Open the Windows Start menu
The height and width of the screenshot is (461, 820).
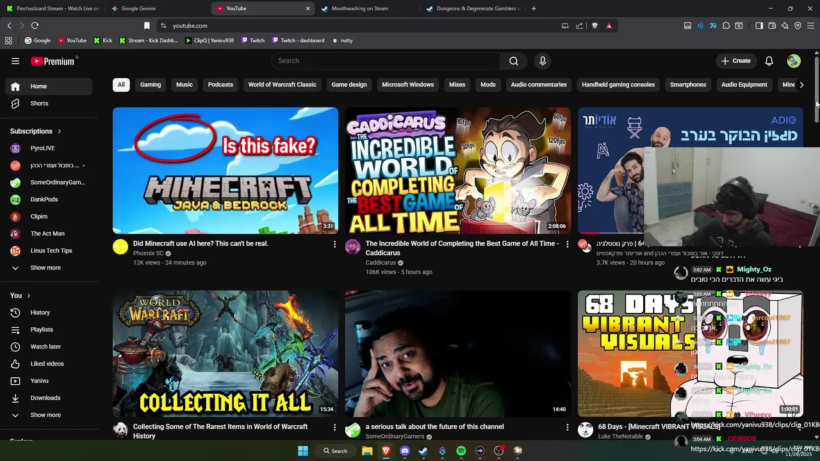pos(302,451)
